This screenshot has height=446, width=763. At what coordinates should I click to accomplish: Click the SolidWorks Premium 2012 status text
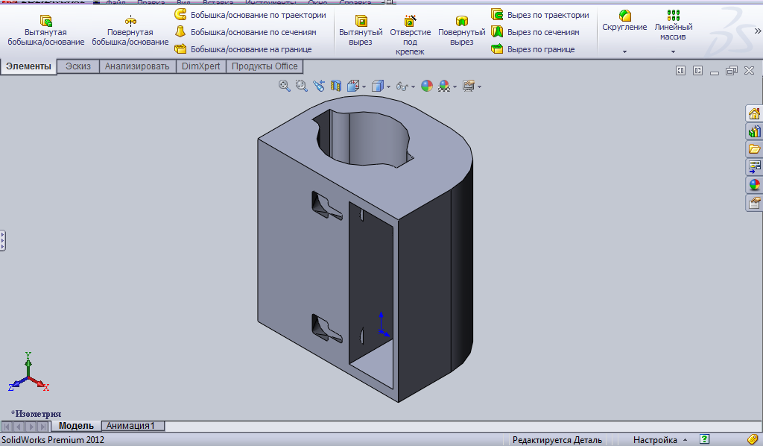point(53,440)
